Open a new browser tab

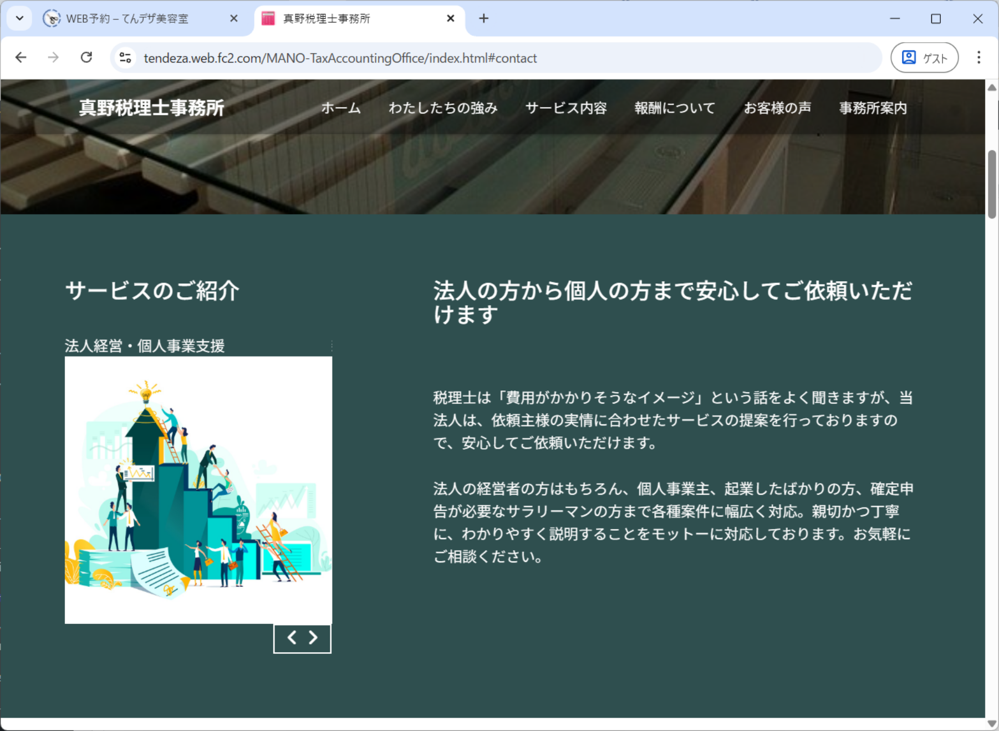(483, 19)
